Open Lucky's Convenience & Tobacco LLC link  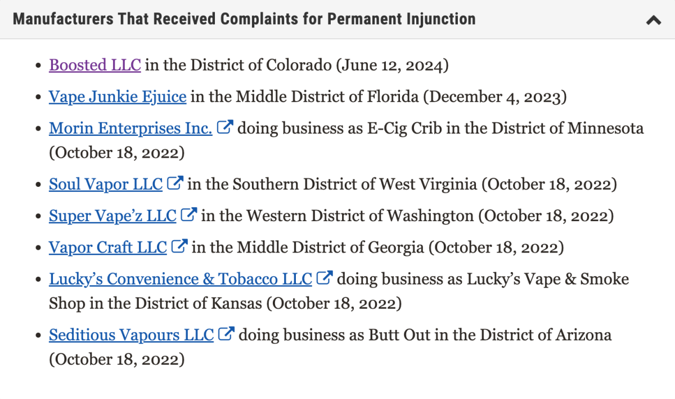coord(180,279)
